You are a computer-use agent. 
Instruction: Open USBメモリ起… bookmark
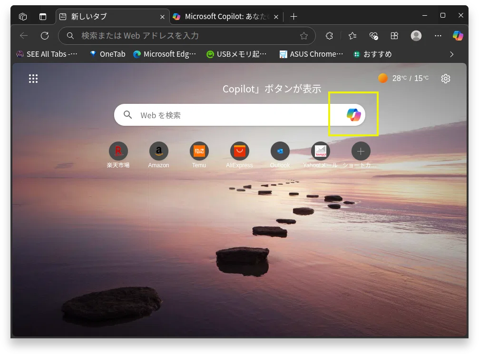(x=236, y=54)
